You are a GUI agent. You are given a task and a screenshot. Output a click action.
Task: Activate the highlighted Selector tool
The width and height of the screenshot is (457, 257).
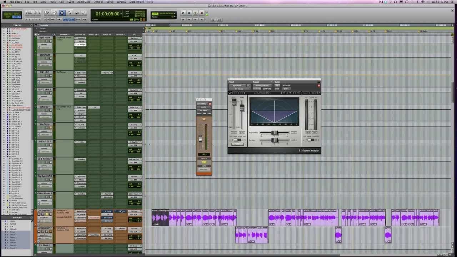tap(62, 13)
